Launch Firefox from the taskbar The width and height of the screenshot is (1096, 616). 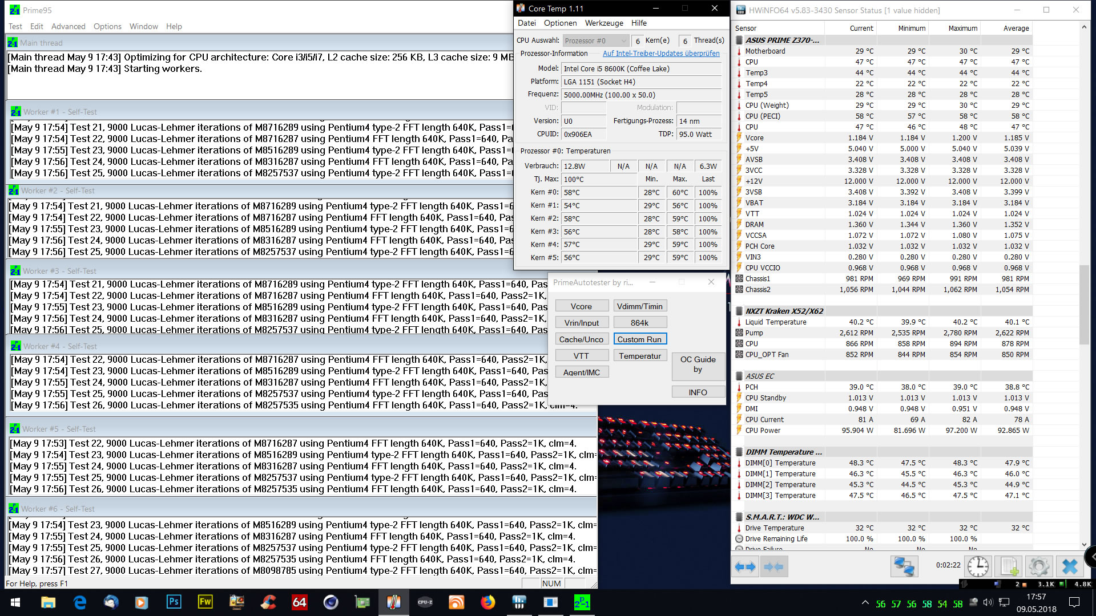coord(487,602)
